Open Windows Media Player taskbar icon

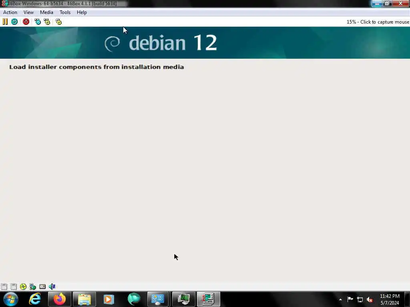pos(109,299)
